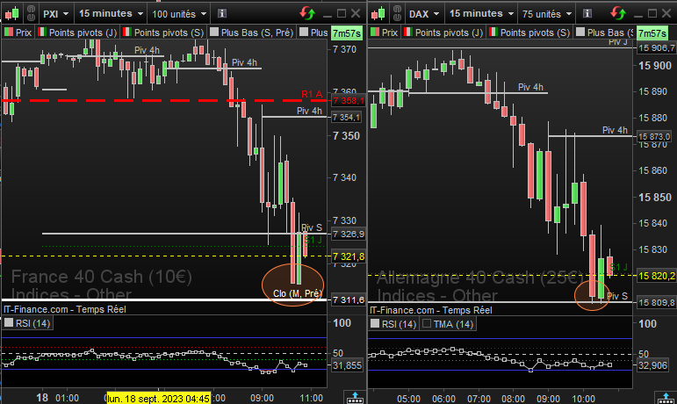This screenshot has width=677, height=404.
Task: Maximize the PXI chart window
Action: tap(341, 14)
